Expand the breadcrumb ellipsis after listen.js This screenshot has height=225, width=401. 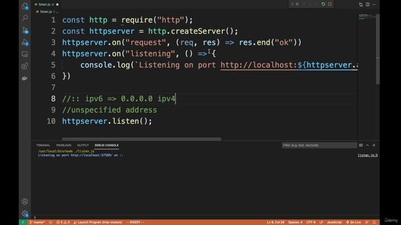[57, 12]
